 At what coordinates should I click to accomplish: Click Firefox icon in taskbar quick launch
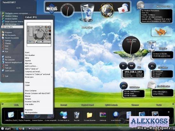click(20, 129)
